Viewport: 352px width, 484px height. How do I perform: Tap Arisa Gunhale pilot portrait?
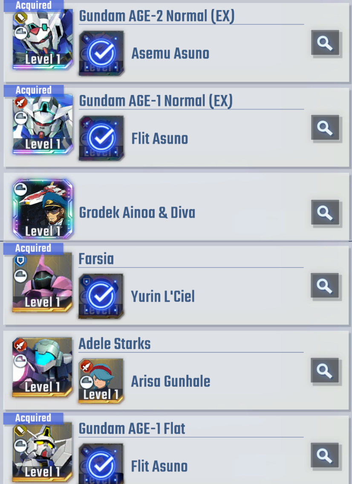click(x=101, y=381)
